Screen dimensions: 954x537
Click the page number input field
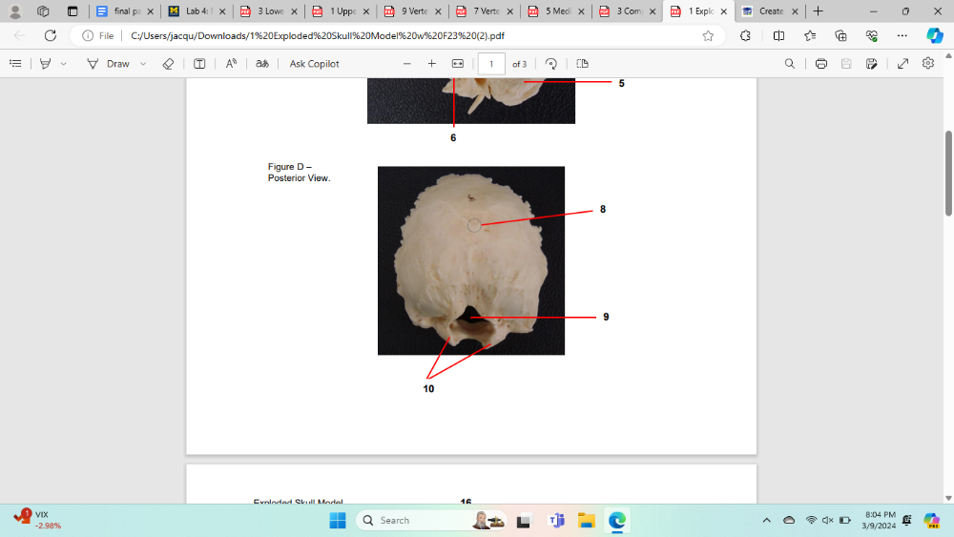click(491, 64)
